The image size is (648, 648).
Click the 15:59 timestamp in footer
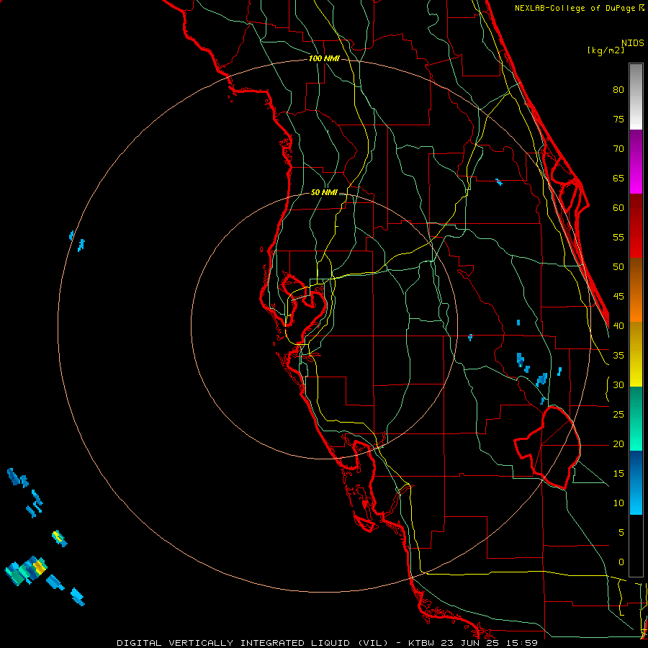coord(523,643)
